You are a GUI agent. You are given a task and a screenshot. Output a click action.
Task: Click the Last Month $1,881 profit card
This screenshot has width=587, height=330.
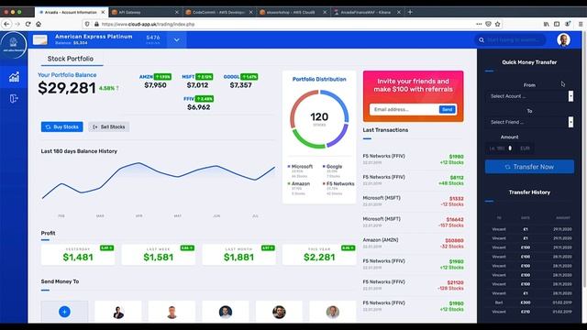point(238,255)
